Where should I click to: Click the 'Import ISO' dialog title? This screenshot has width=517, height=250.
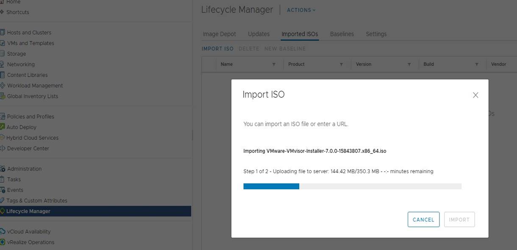click(264, 94)
